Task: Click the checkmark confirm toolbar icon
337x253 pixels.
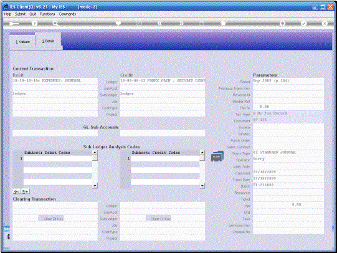Action: 304,23
